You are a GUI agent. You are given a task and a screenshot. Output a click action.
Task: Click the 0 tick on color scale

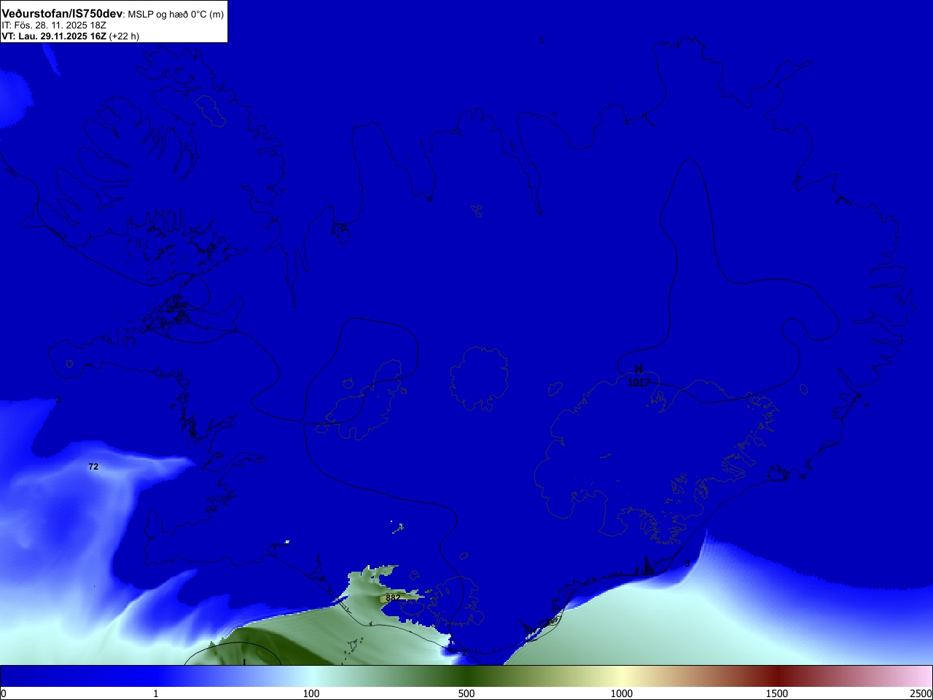coord(3,693)
